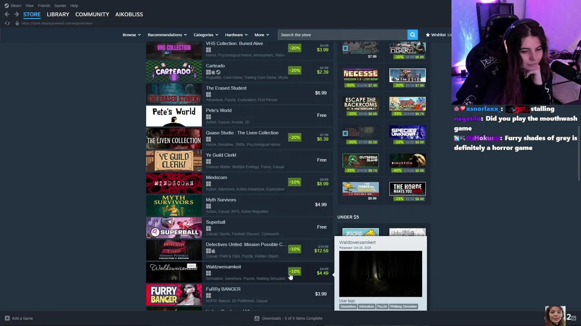Click the Puzzle tag in tooltip
Viewport: 581px width, 326px height.
tap(382, 307)
